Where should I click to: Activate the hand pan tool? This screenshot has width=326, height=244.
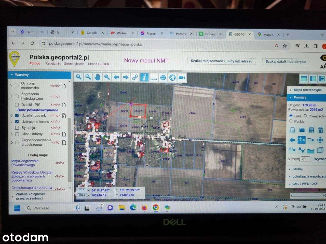click(x=98, y=77)
